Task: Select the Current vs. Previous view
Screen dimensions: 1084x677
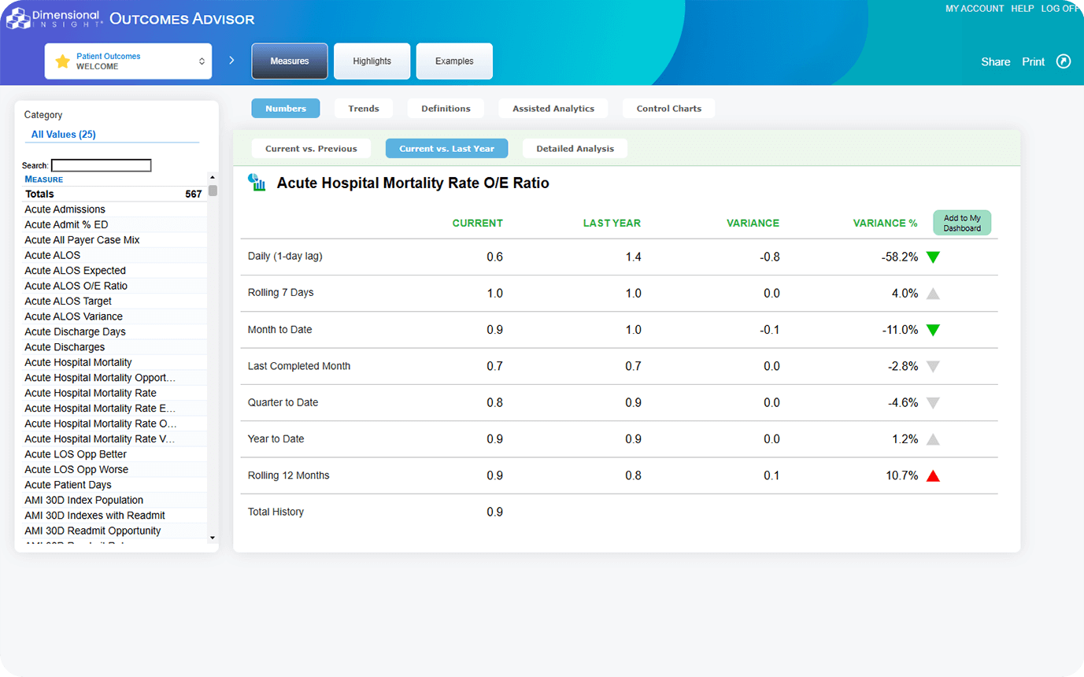Action: pos(311,149)
